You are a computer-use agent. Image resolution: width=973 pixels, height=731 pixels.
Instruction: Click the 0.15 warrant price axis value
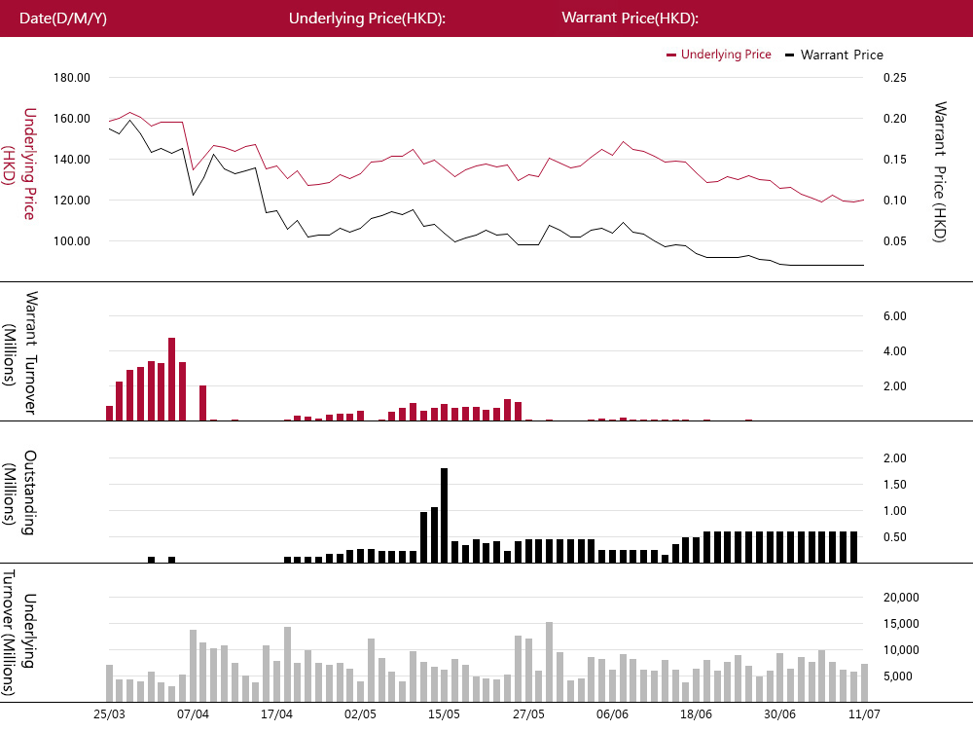tap(895, 160)
